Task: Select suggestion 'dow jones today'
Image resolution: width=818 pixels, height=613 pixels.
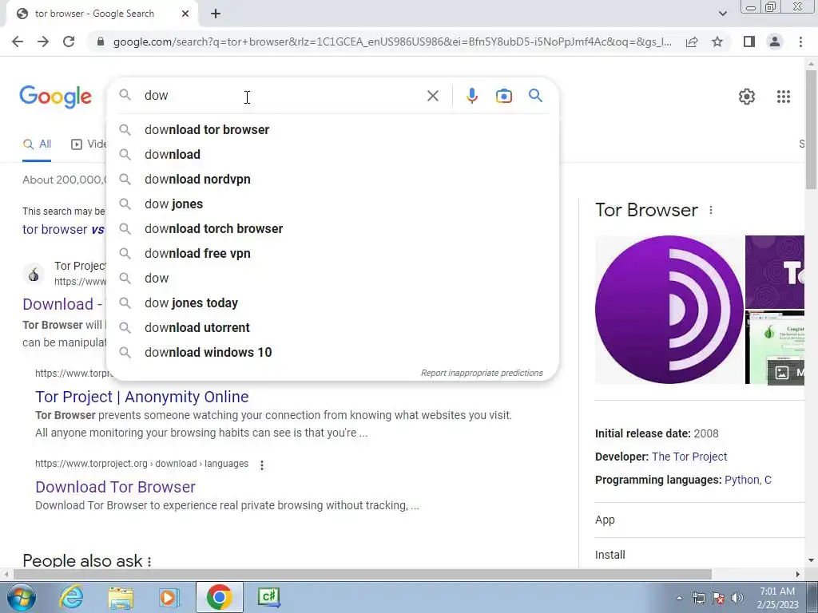Action: pos(332,303)
